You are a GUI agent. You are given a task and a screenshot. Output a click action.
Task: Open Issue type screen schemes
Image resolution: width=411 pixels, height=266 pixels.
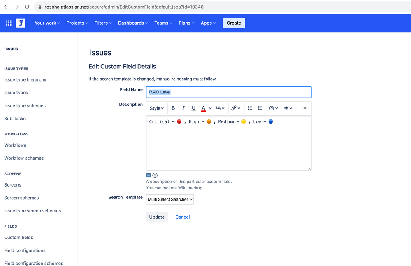point(33,211)
